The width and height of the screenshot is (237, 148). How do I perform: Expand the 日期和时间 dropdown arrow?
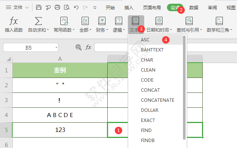click(x=171, y=30)
